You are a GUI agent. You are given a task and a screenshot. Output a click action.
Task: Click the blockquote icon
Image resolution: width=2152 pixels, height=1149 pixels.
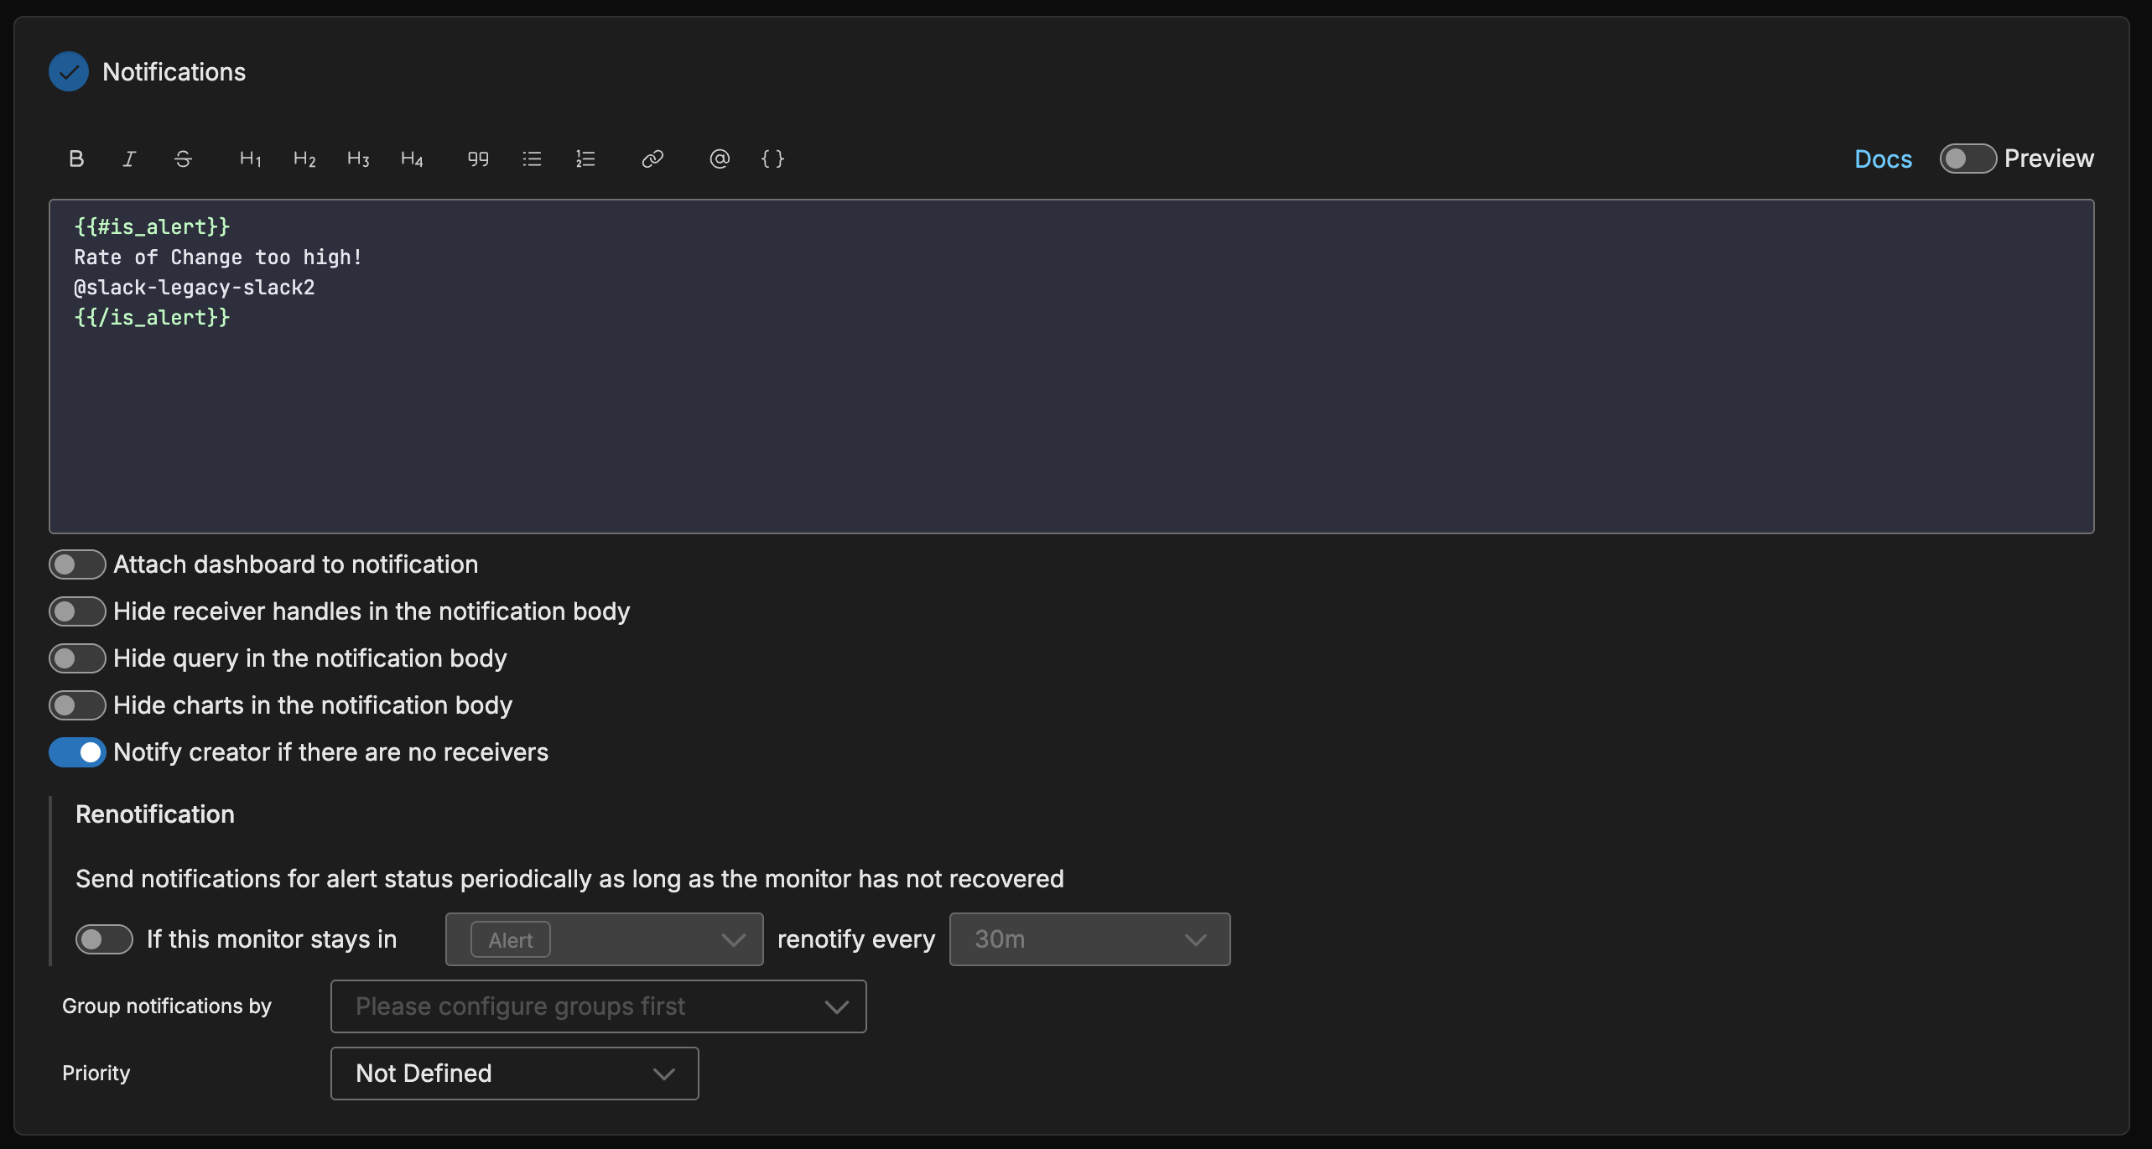pyautogui.click(x=478, y=159)
